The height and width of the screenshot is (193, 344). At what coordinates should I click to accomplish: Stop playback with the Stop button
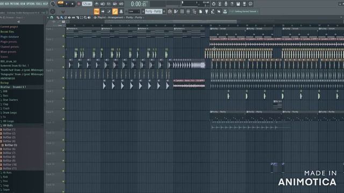[73, 4]
